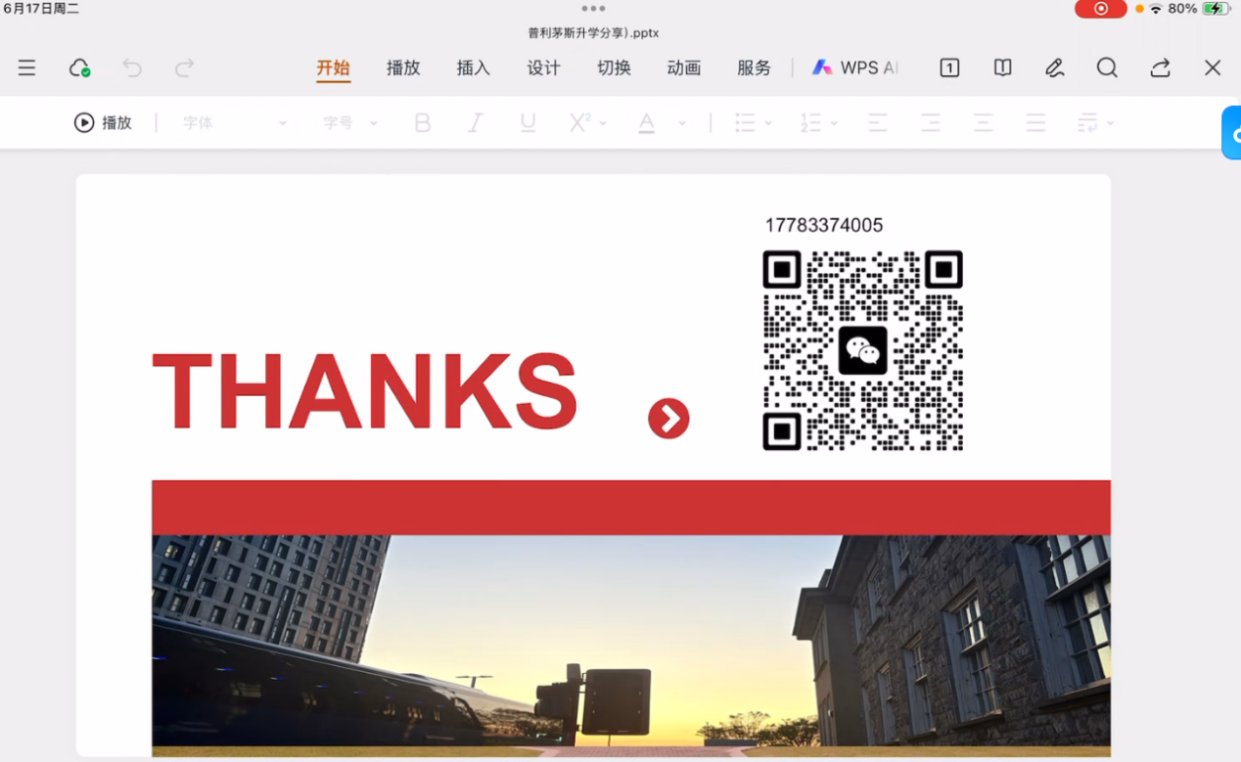Select the sunset building photo
The image size is (1241, 762).
[x=631, y=646]
